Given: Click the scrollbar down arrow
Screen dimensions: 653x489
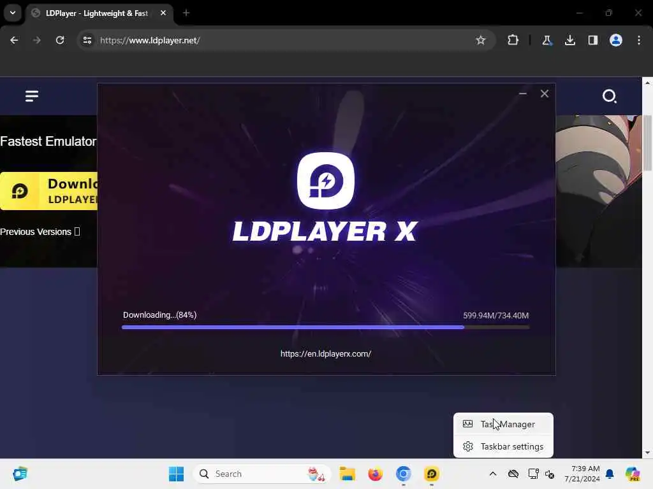Looking at the screenshot, I should [647, 453].
